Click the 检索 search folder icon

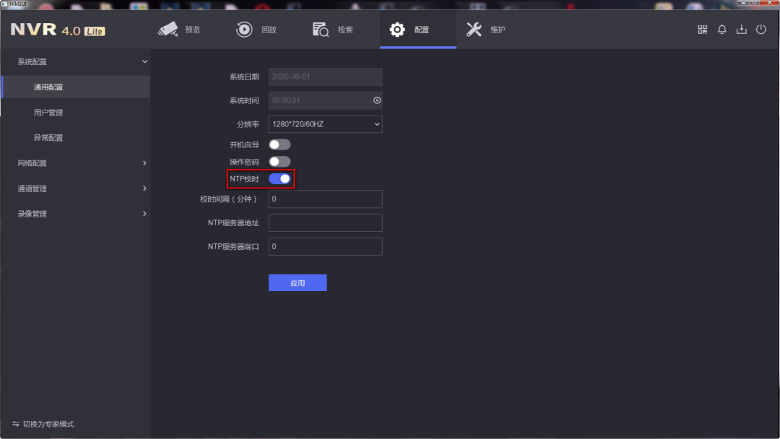click(x=321, y=30)
